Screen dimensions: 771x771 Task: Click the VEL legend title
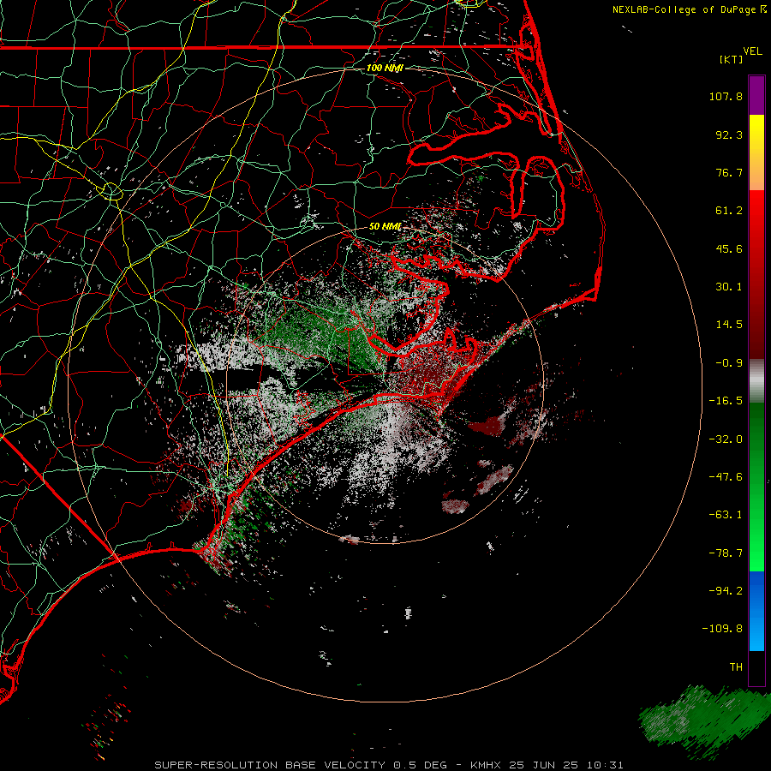coord(752,51)
